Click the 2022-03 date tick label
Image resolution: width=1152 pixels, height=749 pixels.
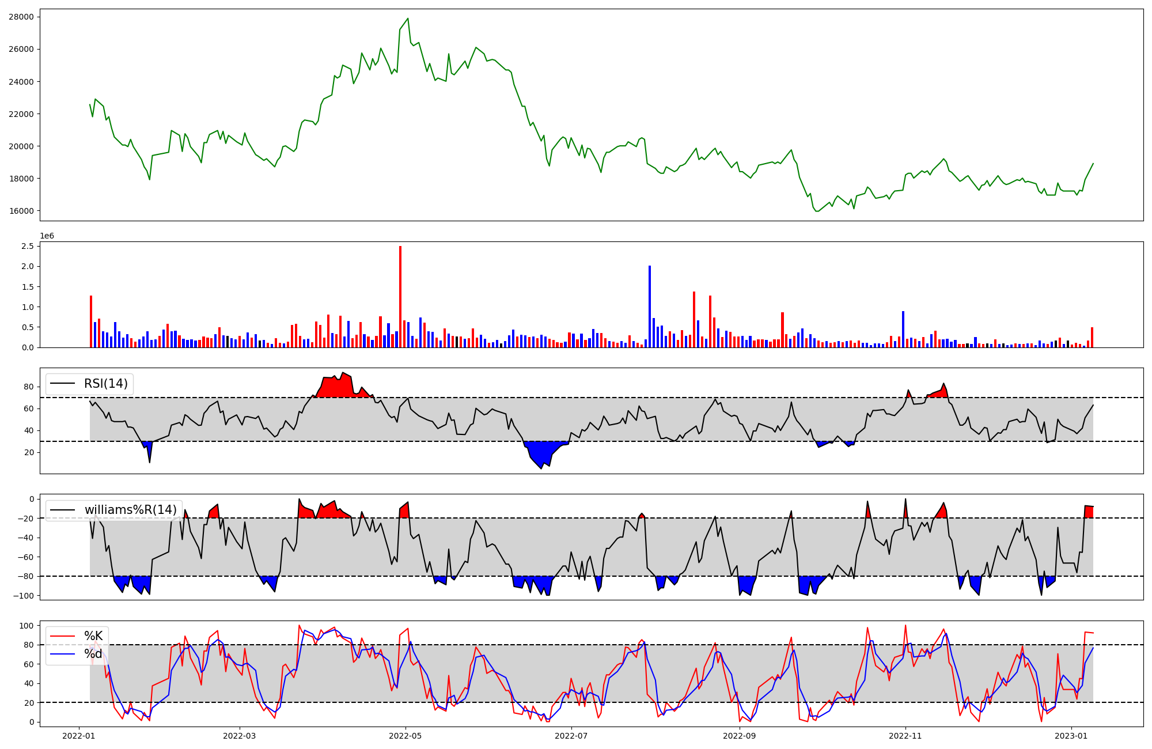[x=239, y=736]
